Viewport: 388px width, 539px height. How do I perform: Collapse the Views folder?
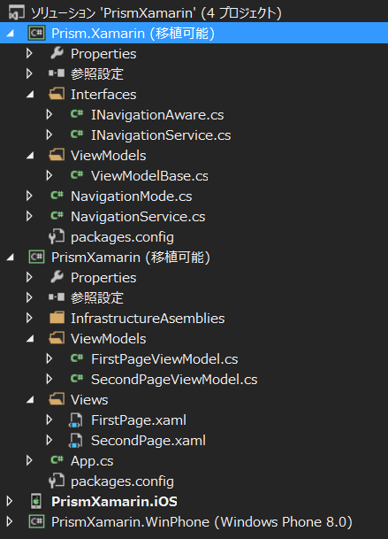pos(30,399)
